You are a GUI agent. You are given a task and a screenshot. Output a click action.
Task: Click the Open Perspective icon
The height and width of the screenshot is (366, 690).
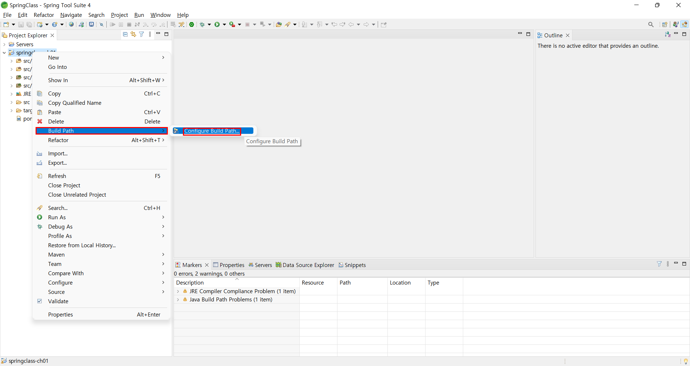664,24
